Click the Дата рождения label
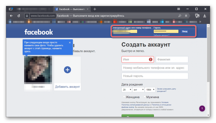 132,84
